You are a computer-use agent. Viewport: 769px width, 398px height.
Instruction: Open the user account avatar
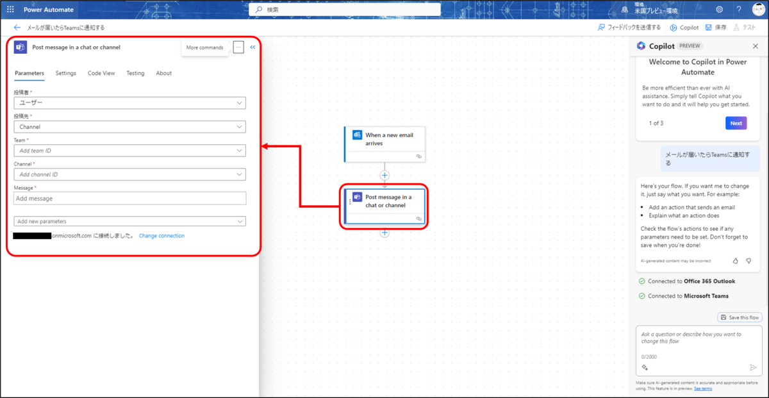tap(758, 10)
